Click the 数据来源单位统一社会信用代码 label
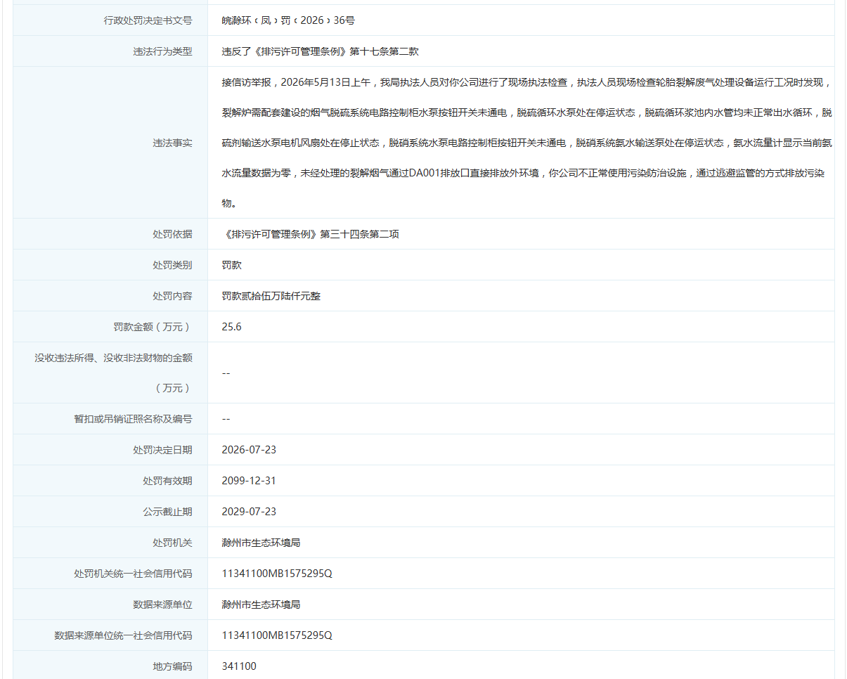 tap(123, 635)
